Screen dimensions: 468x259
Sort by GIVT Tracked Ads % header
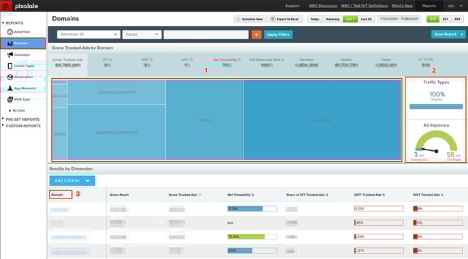(x=369, y=195)
